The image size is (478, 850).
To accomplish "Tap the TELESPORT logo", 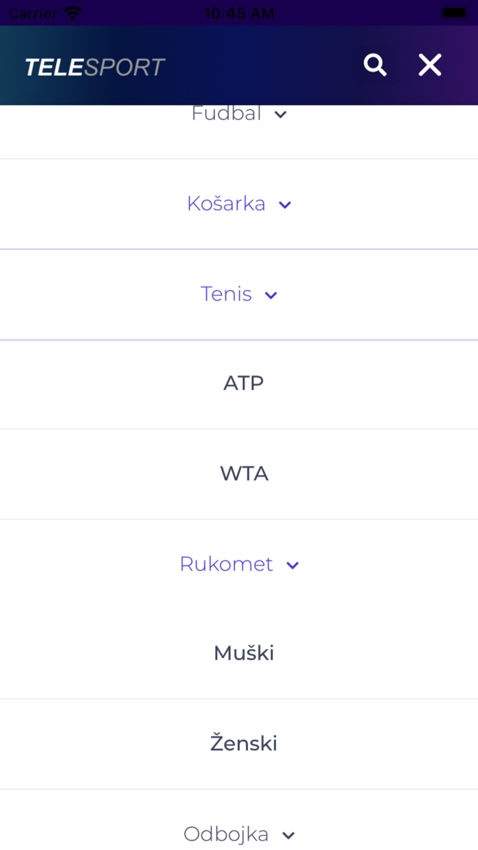I will point(95,67).
